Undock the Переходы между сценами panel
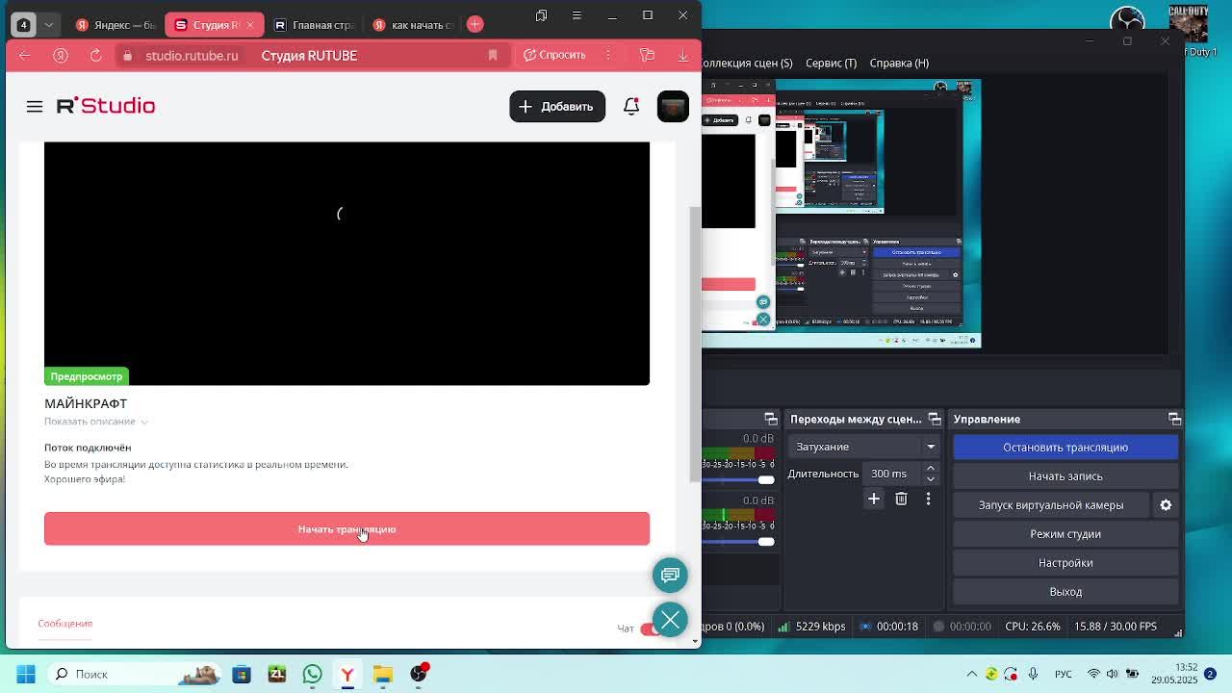1232x693 pixels. click(x=934, y=419)
